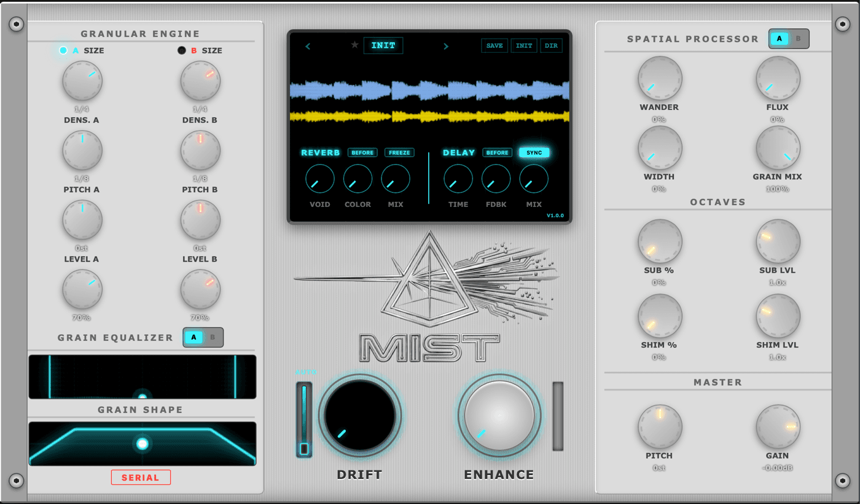This screenshot has height=504, width=860.
Task: Click the grey meter beside ENHANCE
Action: coord(558,416)
